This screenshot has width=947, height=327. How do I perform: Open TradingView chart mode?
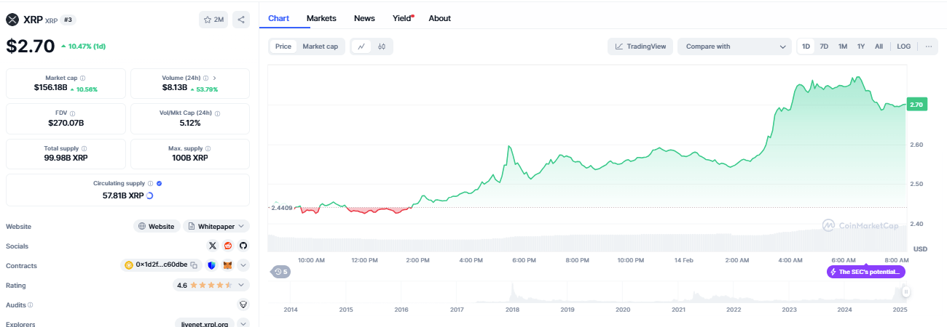[x=640, y=47]
